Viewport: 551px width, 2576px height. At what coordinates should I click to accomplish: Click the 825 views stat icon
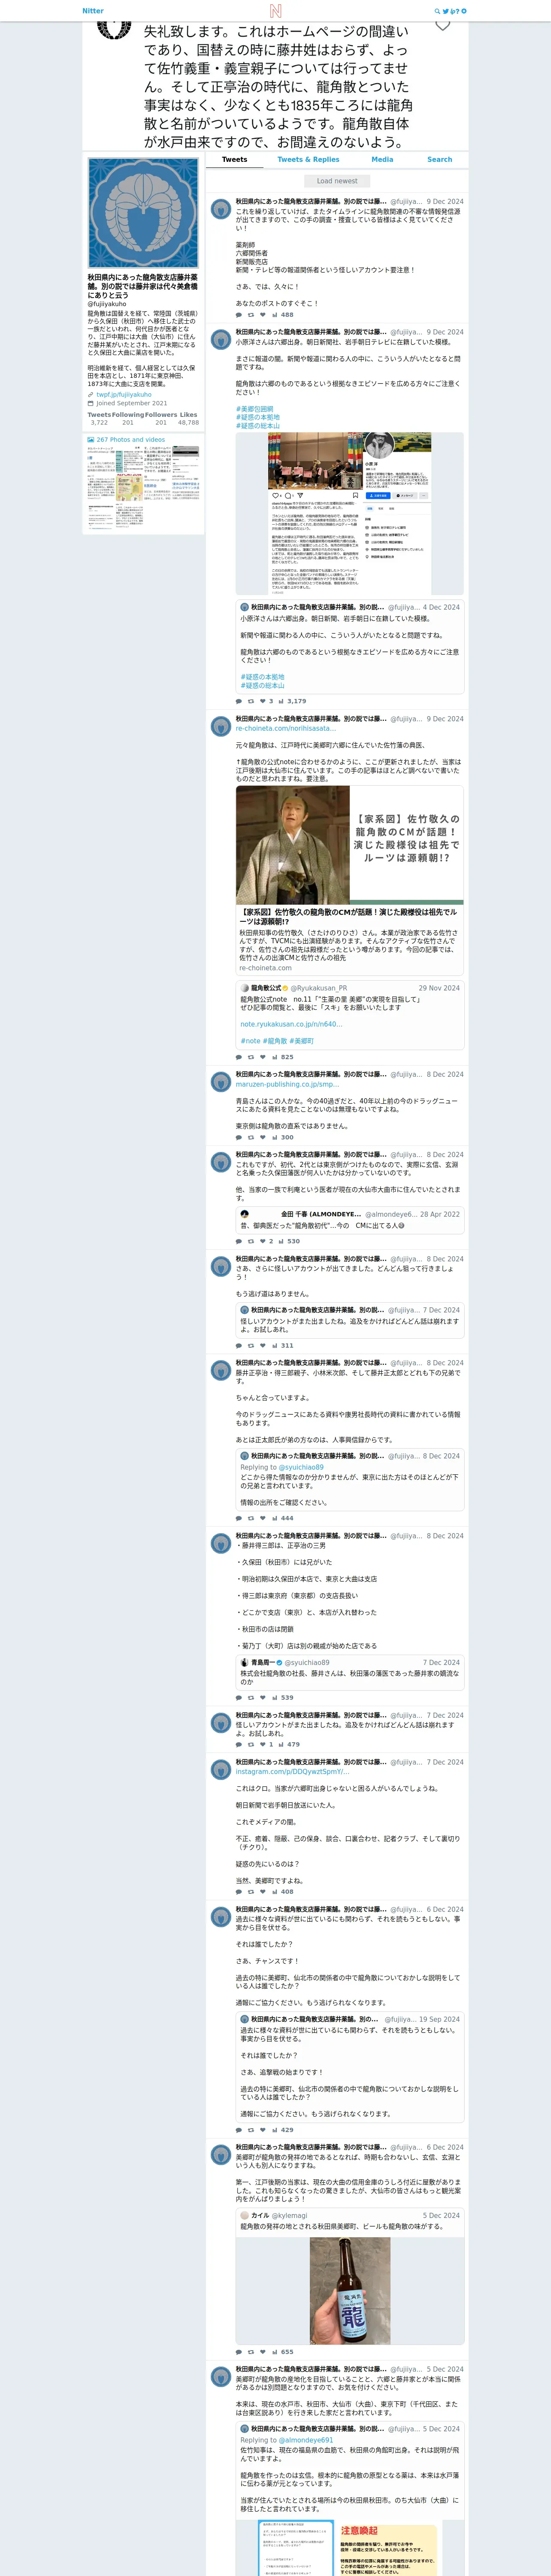coord(275,1057)
